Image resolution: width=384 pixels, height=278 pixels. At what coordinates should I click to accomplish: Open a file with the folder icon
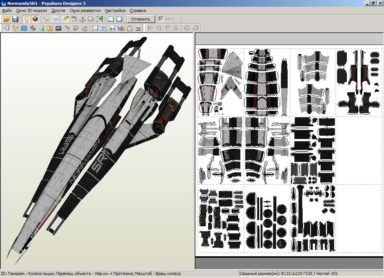pyautogui.click(x=7, y=19)
